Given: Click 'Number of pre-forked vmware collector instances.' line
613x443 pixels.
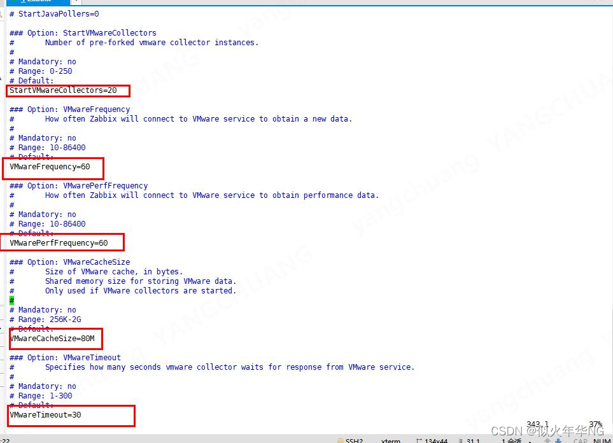Looking at the screenshot, I should pos(134,43).
